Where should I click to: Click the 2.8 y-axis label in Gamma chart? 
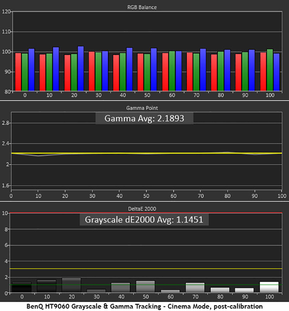[x=5, y=123]
